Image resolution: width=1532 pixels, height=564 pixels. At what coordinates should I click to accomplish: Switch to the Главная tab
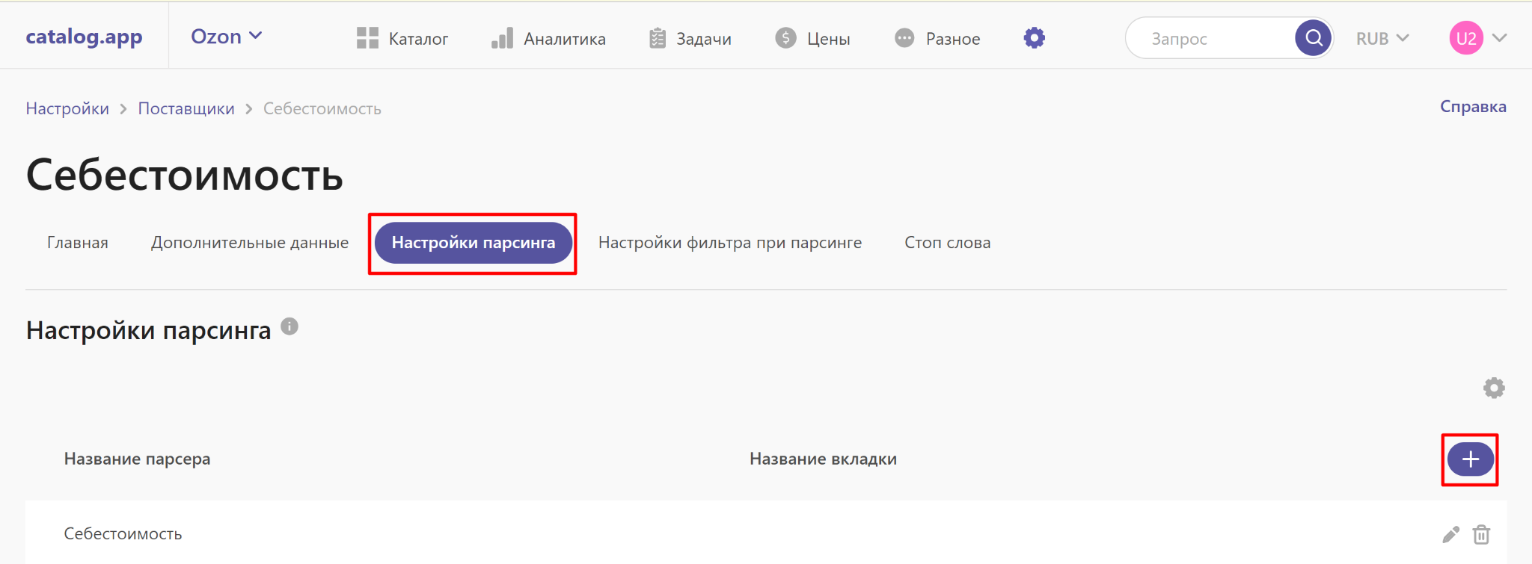tap(78, 243)
